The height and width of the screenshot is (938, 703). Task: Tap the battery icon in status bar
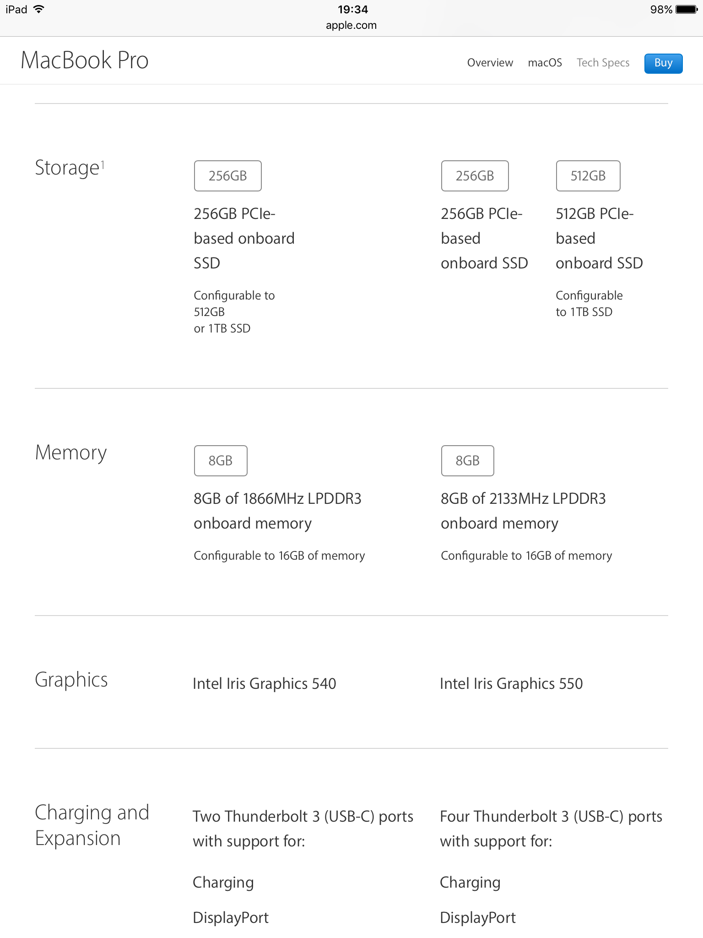tap(686, 9)
